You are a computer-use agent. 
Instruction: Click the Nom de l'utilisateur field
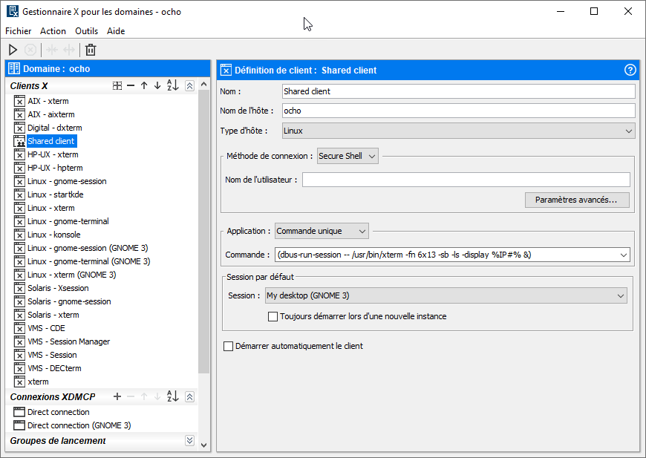point(466,180)
